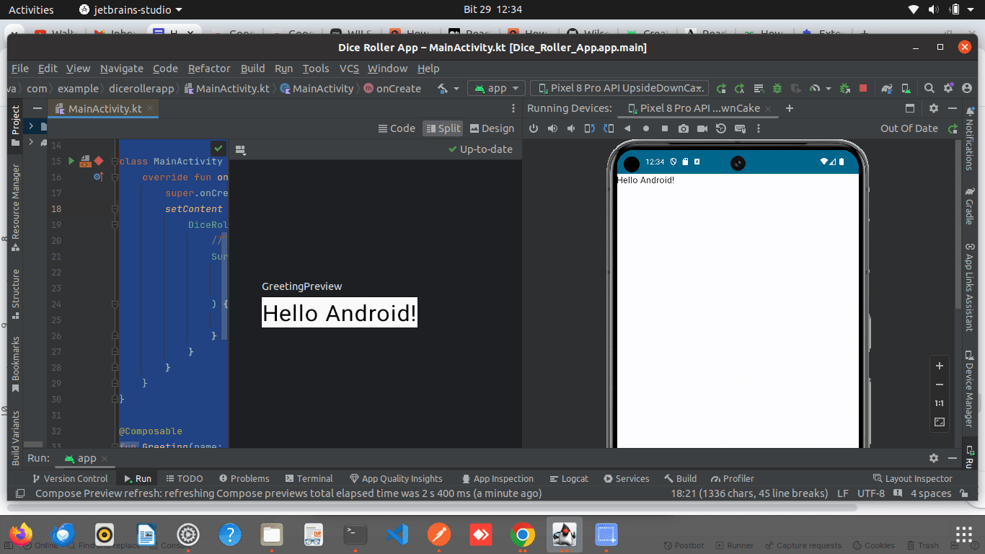Open the Pixel 8 Pro device selector dropdown
The height and width of the screenshot is (554, 985).
coord(619,88)
